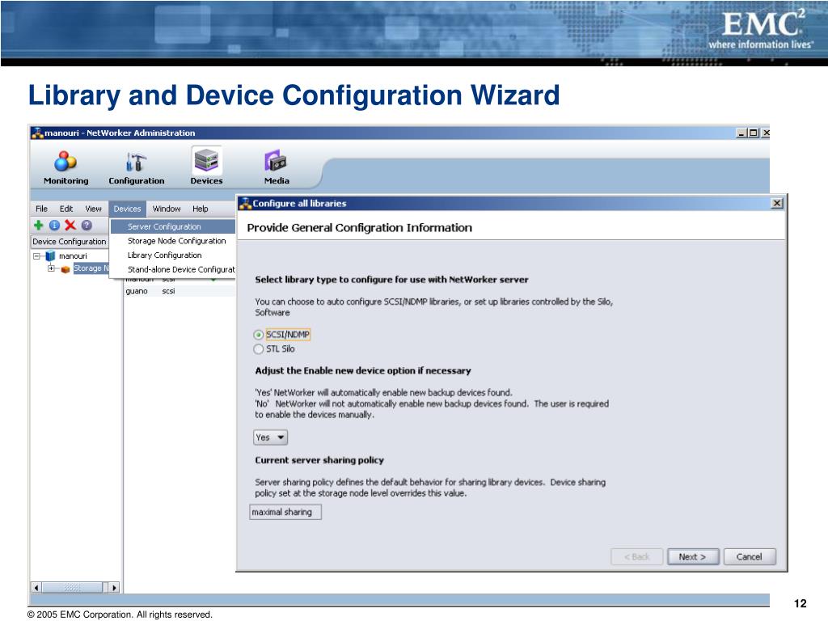Click NetWorker Administration title bar icon
828x621 pixels.
(37, 133)
